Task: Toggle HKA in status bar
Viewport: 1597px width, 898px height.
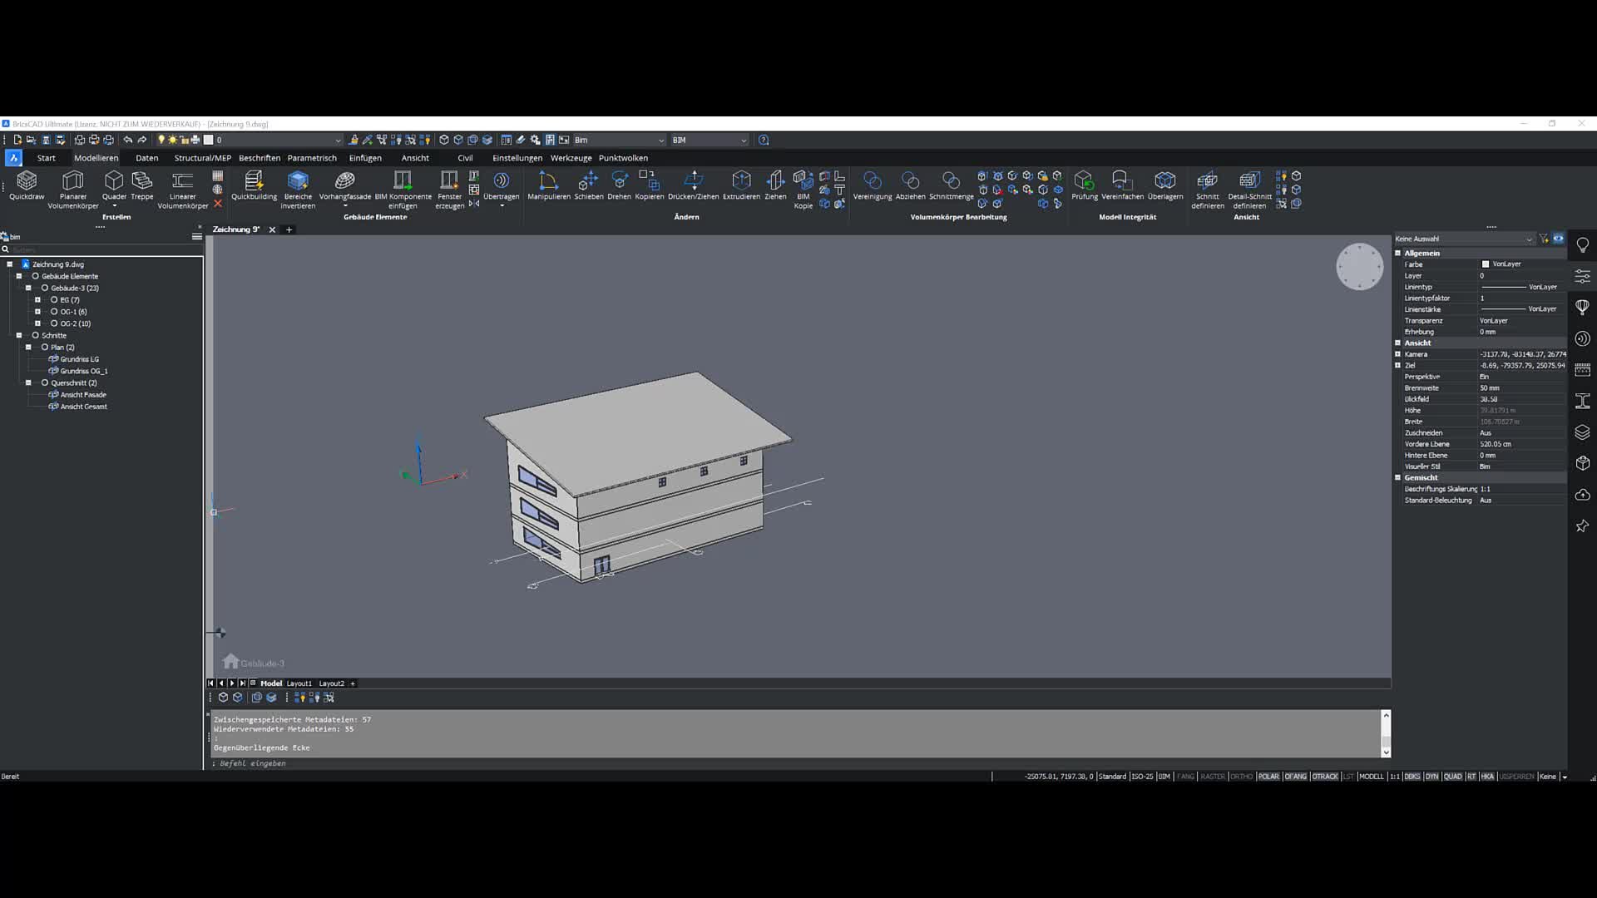Action: [x=1487, y=777]
